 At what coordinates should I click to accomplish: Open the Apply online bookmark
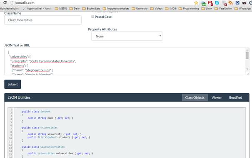tap(37, 8)
